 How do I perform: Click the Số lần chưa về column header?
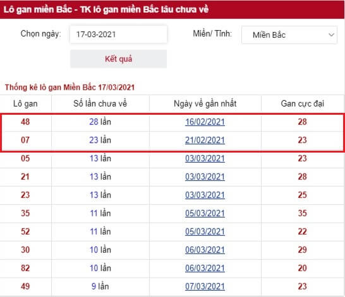coord(100,103)
